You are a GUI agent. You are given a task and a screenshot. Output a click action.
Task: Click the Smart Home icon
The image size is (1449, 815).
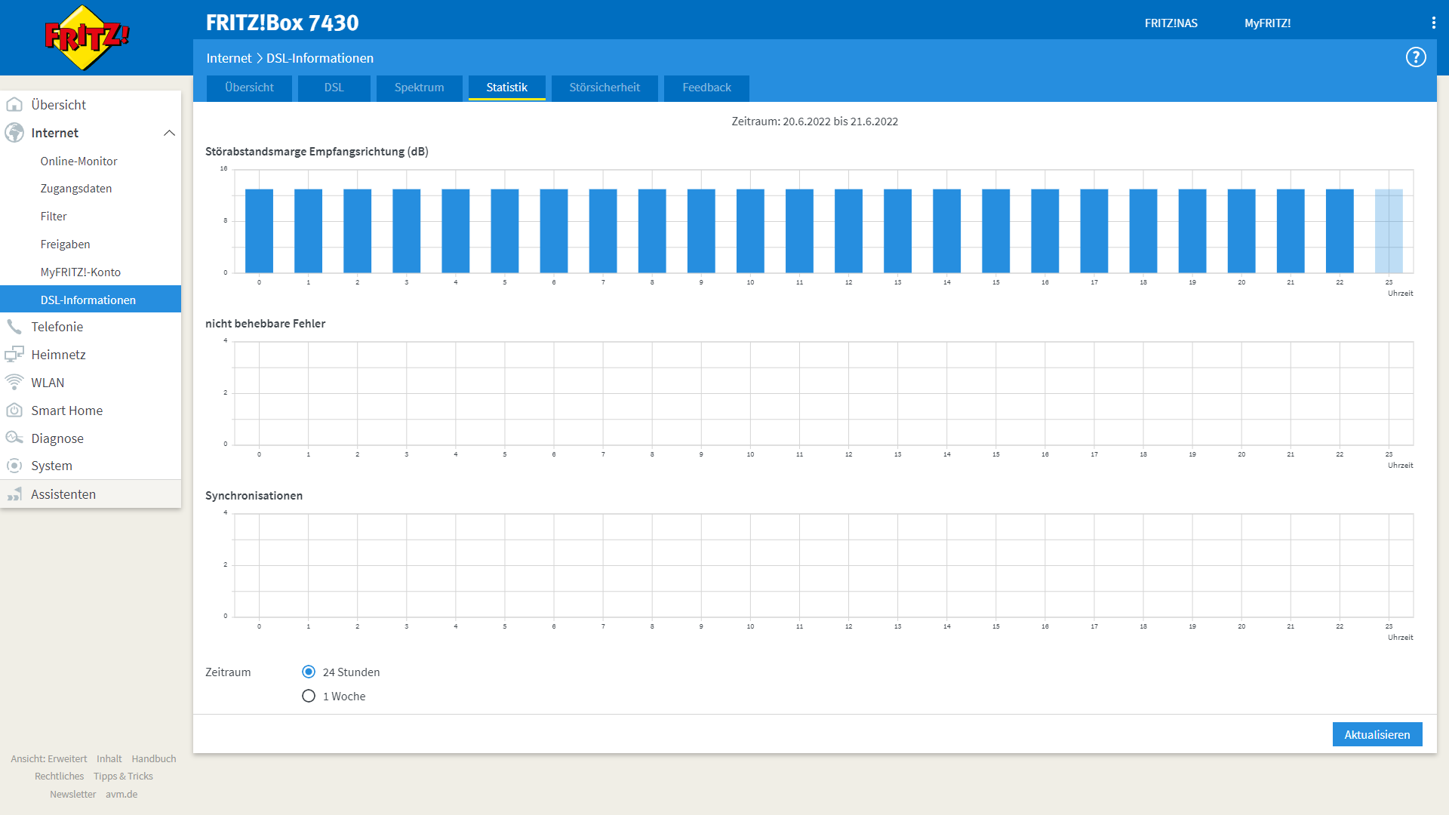14,411
